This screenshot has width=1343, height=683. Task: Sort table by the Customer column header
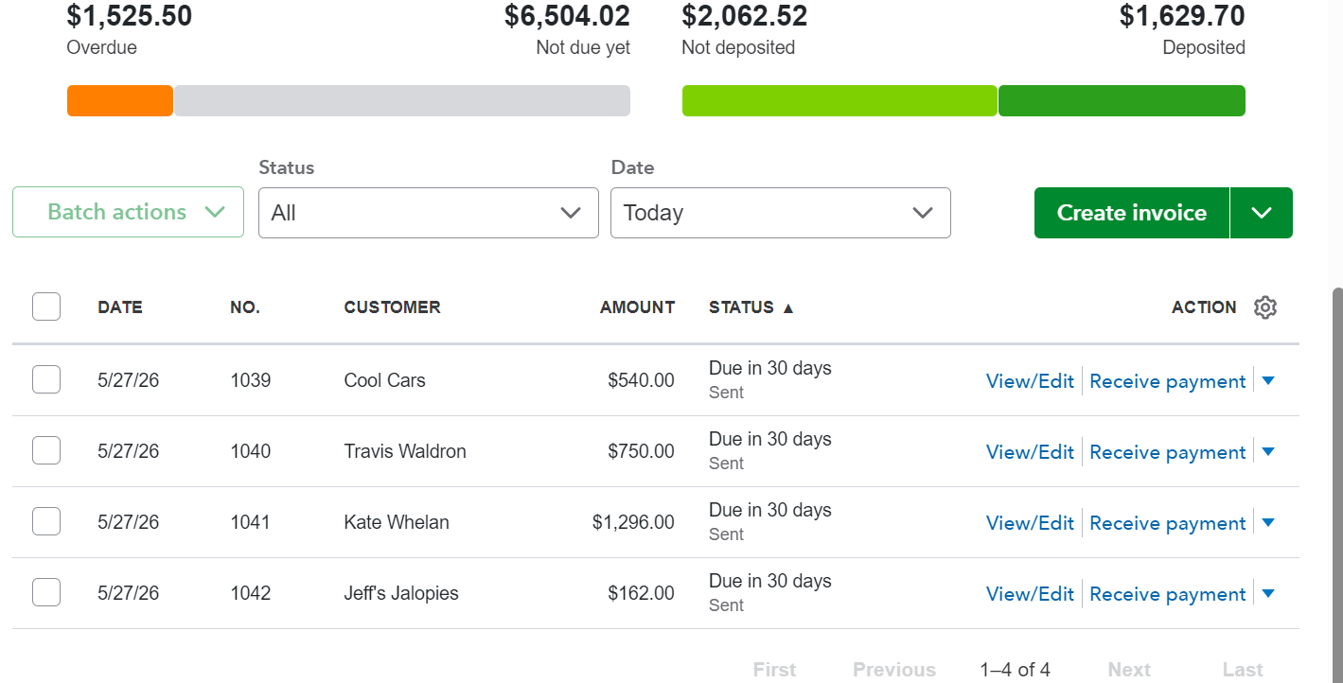tap(392, 307)
